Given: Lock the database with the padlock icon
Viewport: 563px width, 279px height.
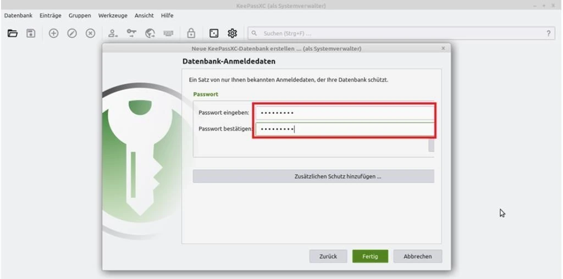Looking at the screenshot, I should tap(191, 34).
